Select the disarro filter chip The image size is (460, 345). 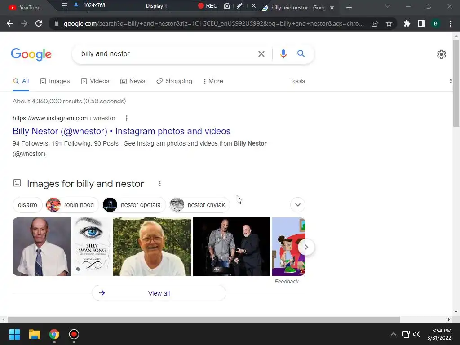[x=27, y=205]
